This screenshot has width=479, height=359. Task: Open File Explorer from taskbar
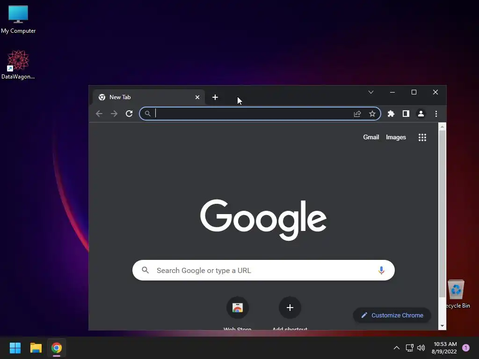36,348
